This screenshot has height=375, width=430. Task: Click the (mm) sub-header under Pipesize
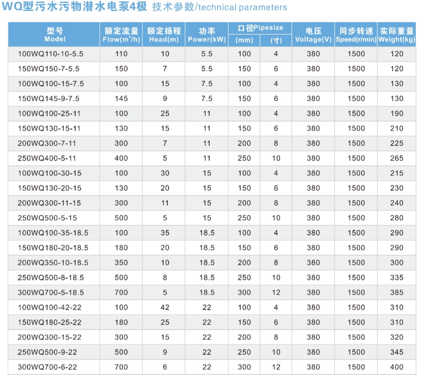244,41
